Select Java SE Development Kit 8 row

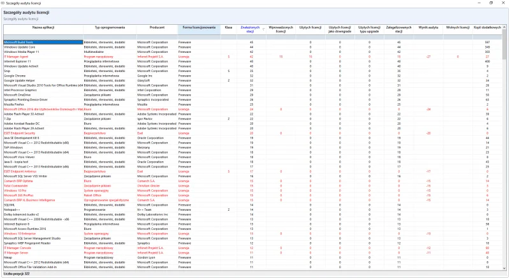tap(252, 138)
